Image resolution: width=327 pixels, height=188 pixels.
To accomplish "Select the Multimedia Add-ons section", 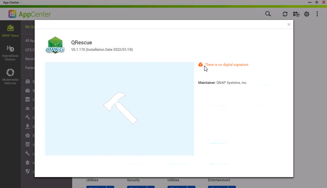I will 10,76.
